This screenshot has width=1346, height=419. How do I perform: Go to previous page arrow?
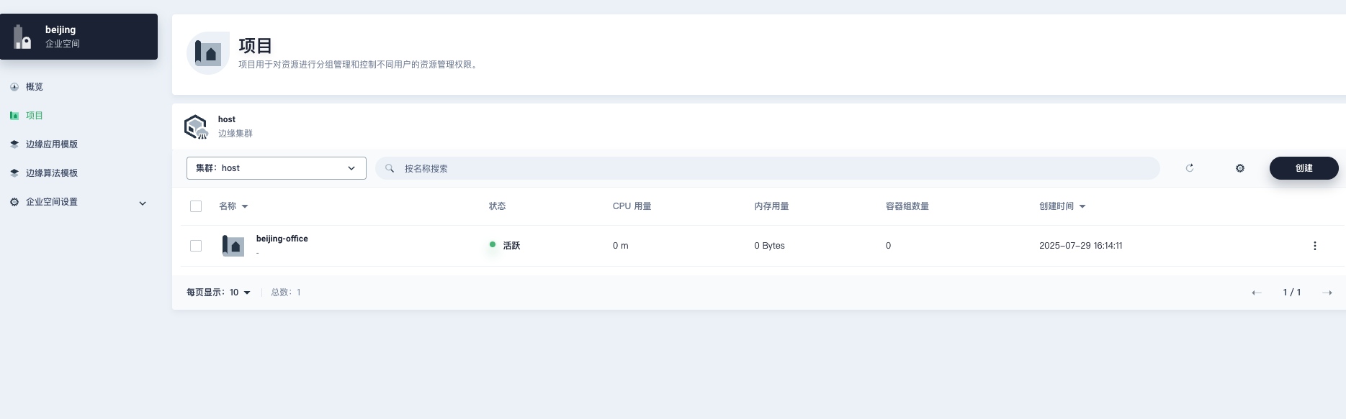point(1257,293)
